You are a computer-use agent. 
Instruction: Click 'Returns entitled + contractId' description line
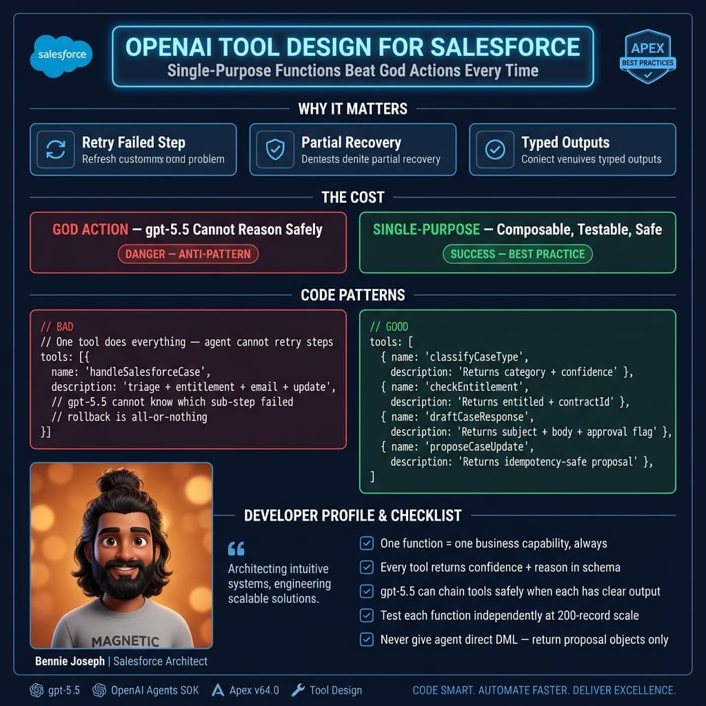point(510,402)
